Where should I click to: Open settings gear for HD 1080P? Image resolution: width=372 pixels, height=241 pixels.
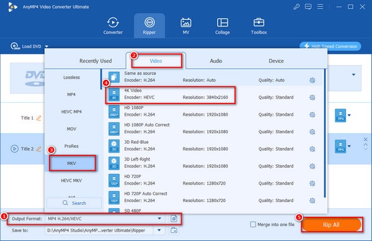tap(312, 115)
